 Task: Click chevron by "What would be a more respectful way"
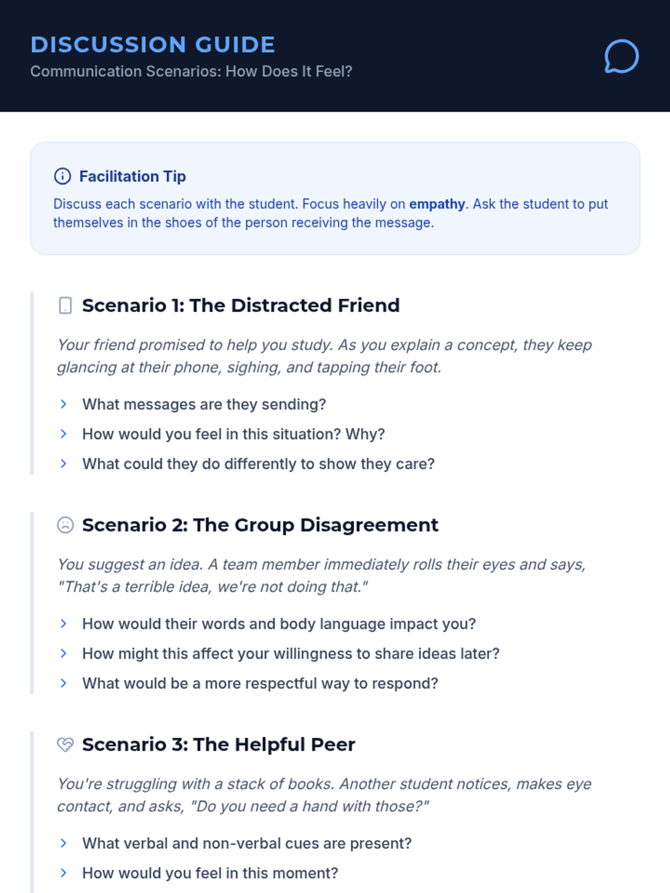click(64, 683)
